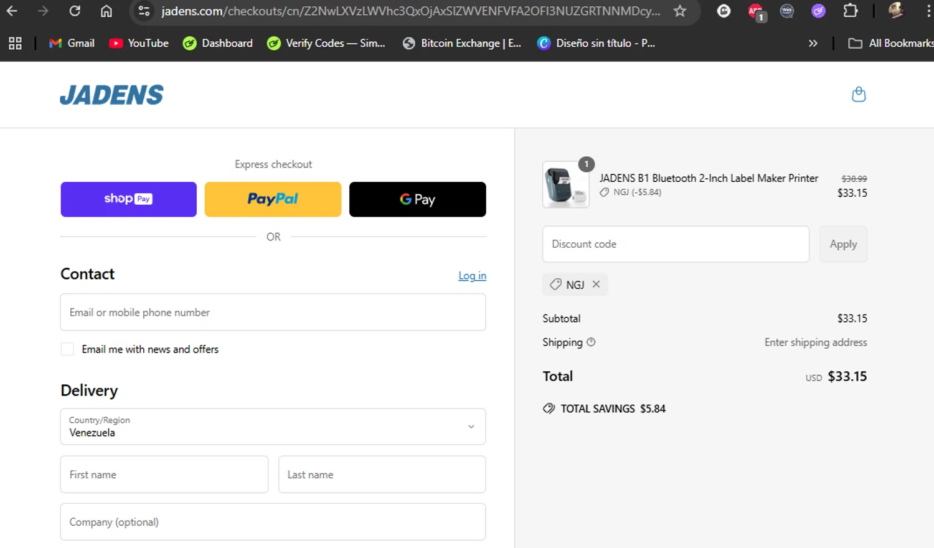Screen dimensions: 934x548
Task: Open the Diseño sin título bookmark
Action: (x=597, y=43)
